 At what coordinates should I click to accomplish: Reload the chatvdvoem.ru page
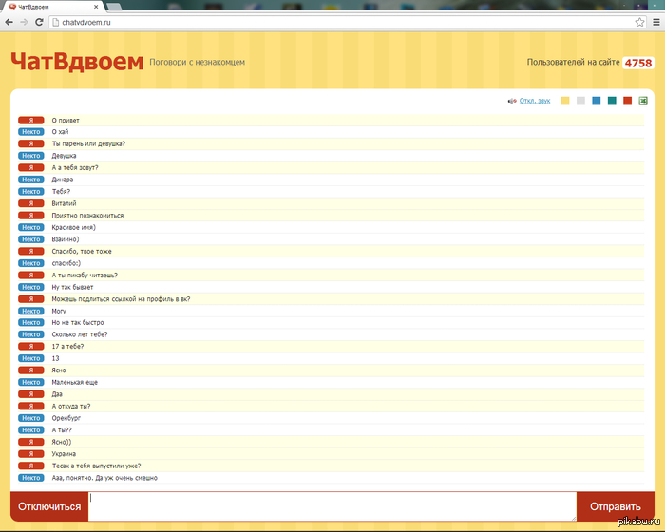[39, 21]
